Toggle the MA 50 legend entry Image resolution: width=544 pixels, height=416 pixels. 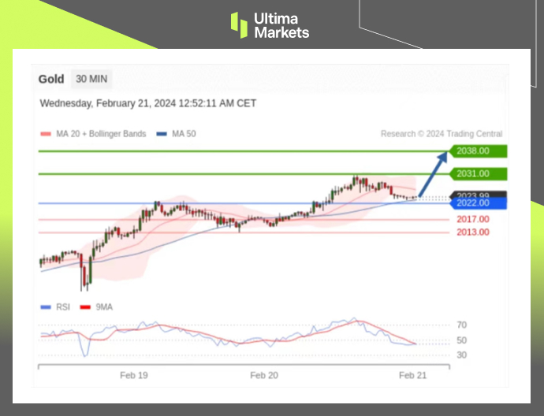coord(177,134)
